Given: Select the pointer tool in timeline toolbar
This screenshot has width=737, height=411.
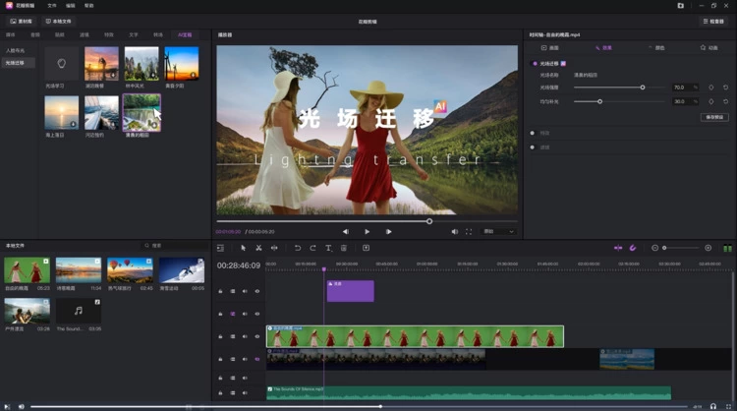Looking at the screenshot, I should coord(244,248).
